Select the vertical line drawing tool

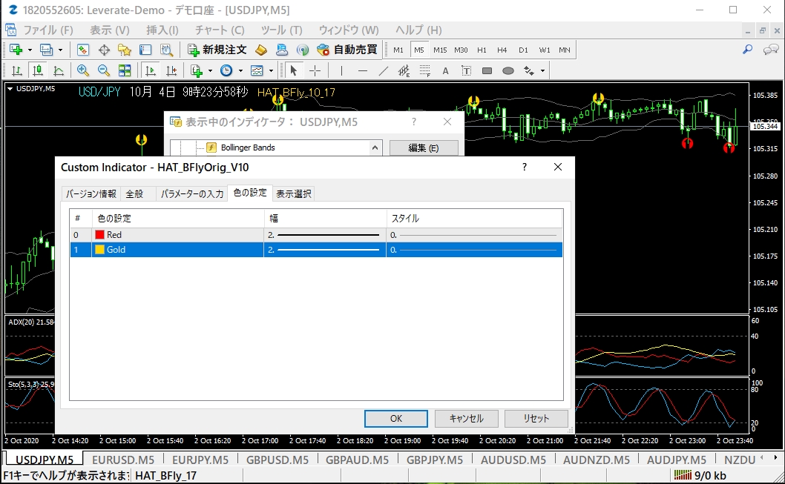(341, 70)
